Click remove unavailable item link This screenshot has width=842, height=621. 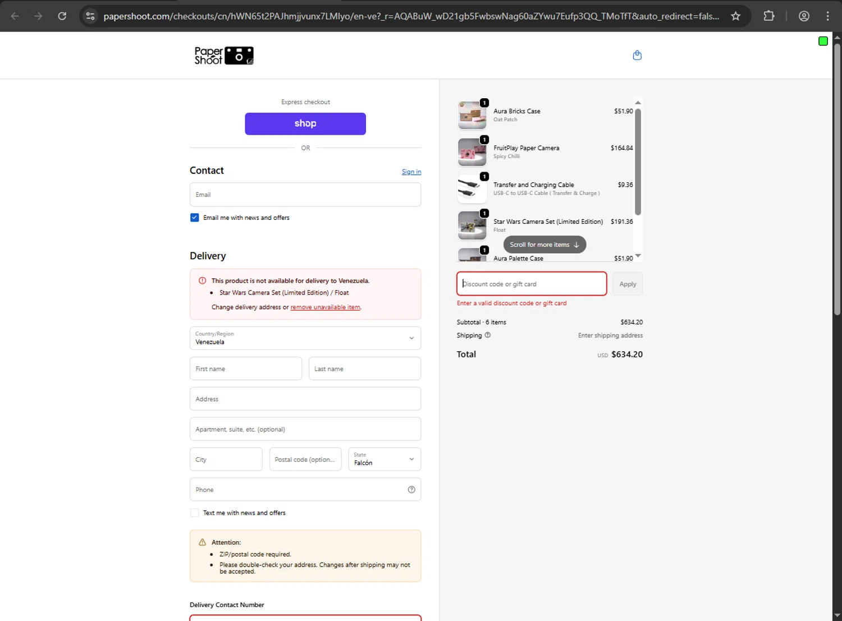(326, 307)
